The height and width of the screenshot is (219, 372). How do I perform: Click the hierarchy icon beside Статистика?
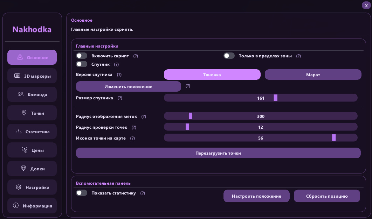(x=19, y=131)
